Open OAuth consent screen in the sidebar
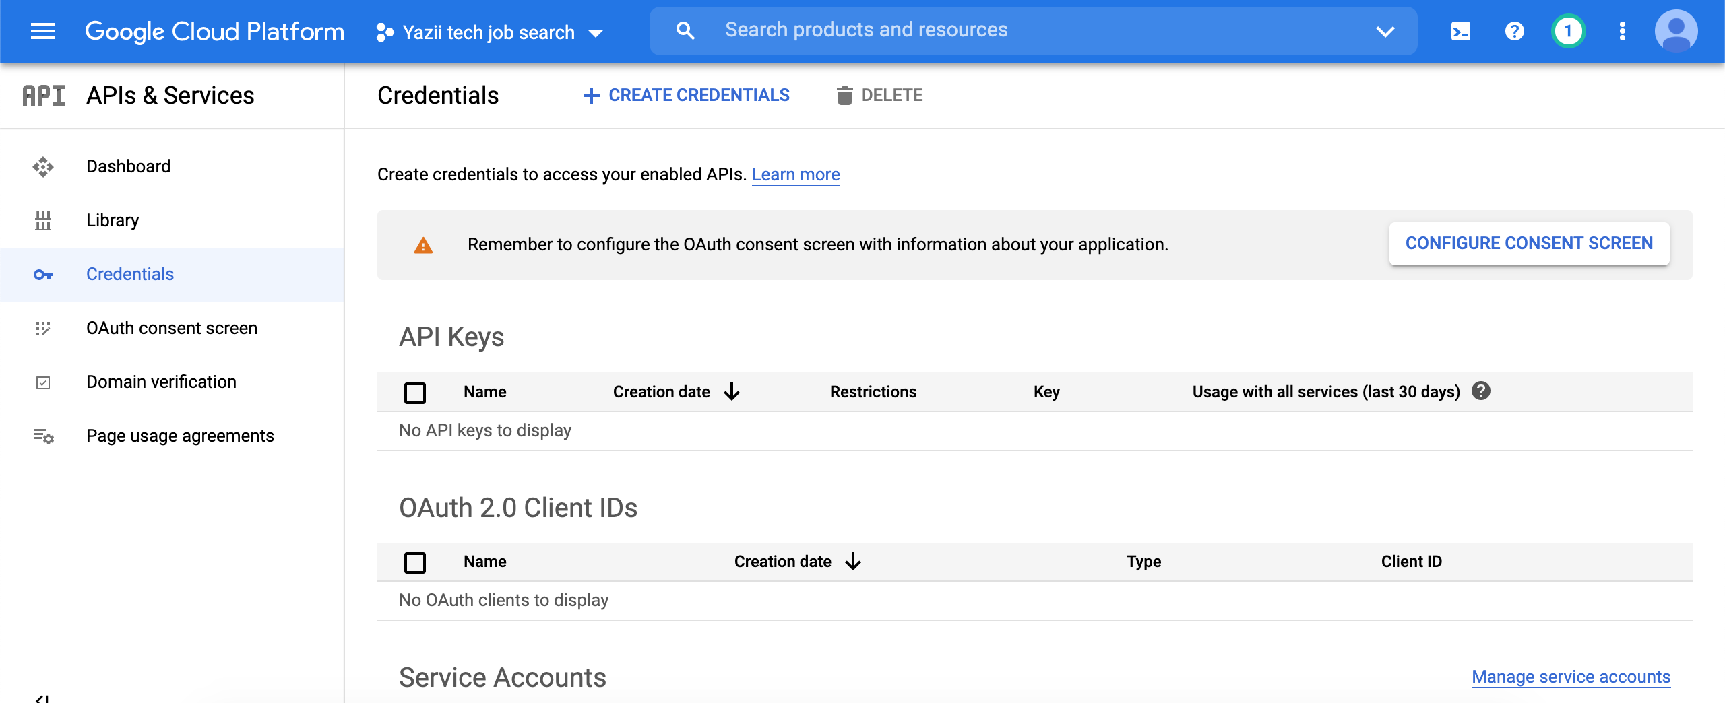 point(172,328)
